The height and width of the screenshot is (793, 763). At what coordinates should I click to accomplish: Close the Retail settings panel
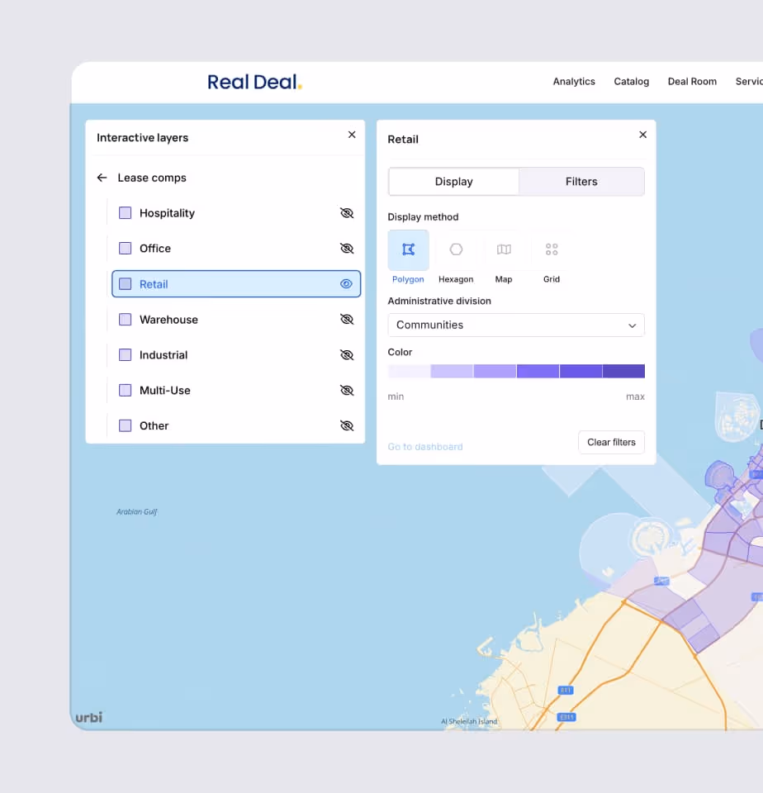click(x=642, y=135)
